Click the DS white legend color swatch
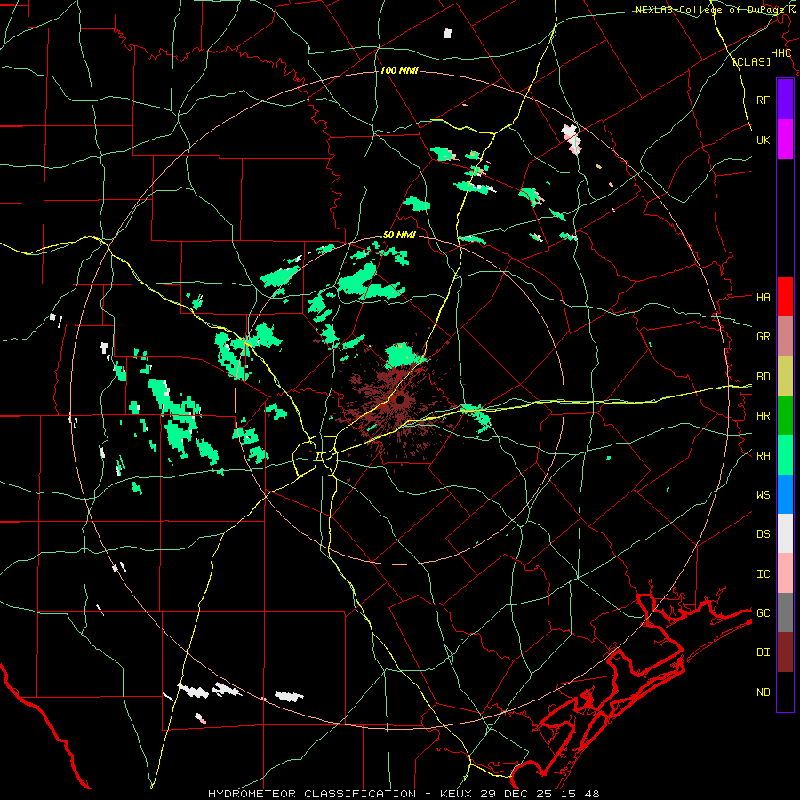Viewport: 800px width, 800px height. (785, 533)
